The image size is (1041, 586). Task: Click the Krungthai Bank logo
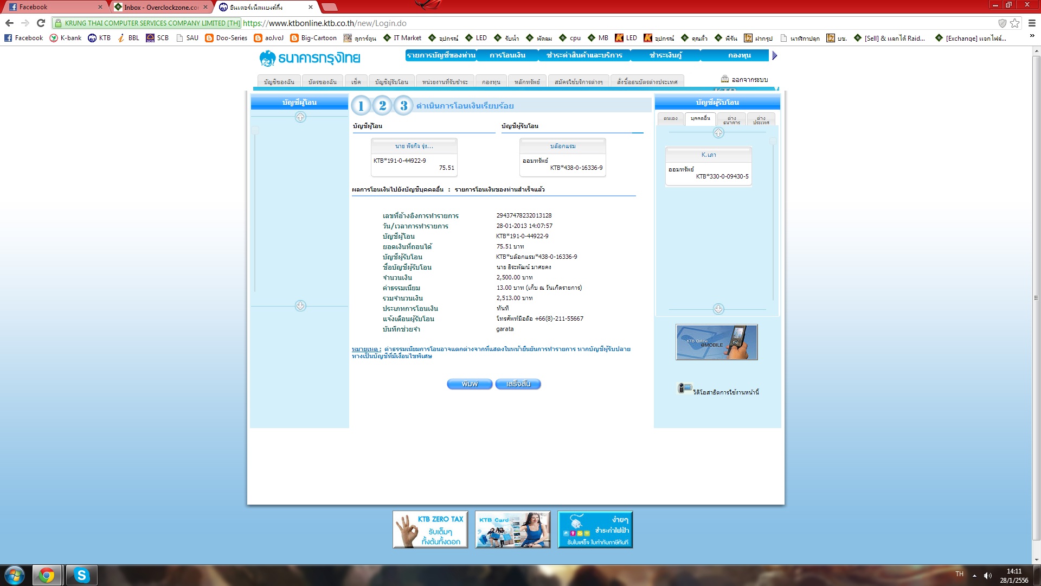pos(310,58)
